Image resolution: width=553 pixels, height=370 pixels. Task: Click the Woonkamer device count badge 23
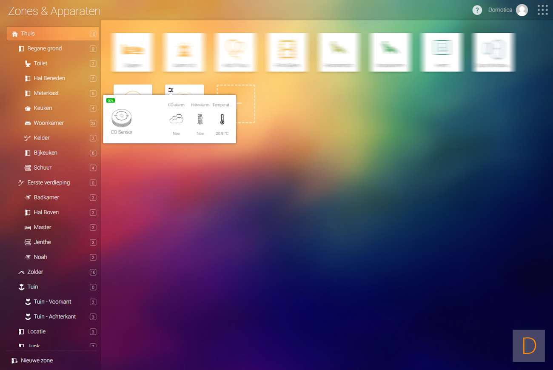tap(93, 123)
